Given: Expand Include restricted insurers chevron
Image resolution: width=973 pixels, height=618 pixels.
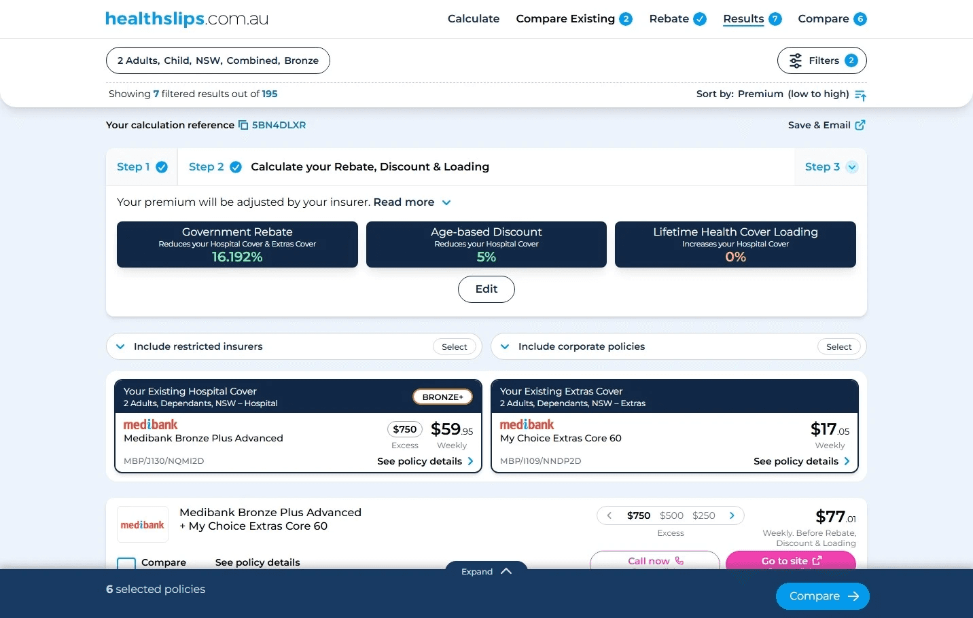Looking at the screenshot, I should tap(120, 346).
